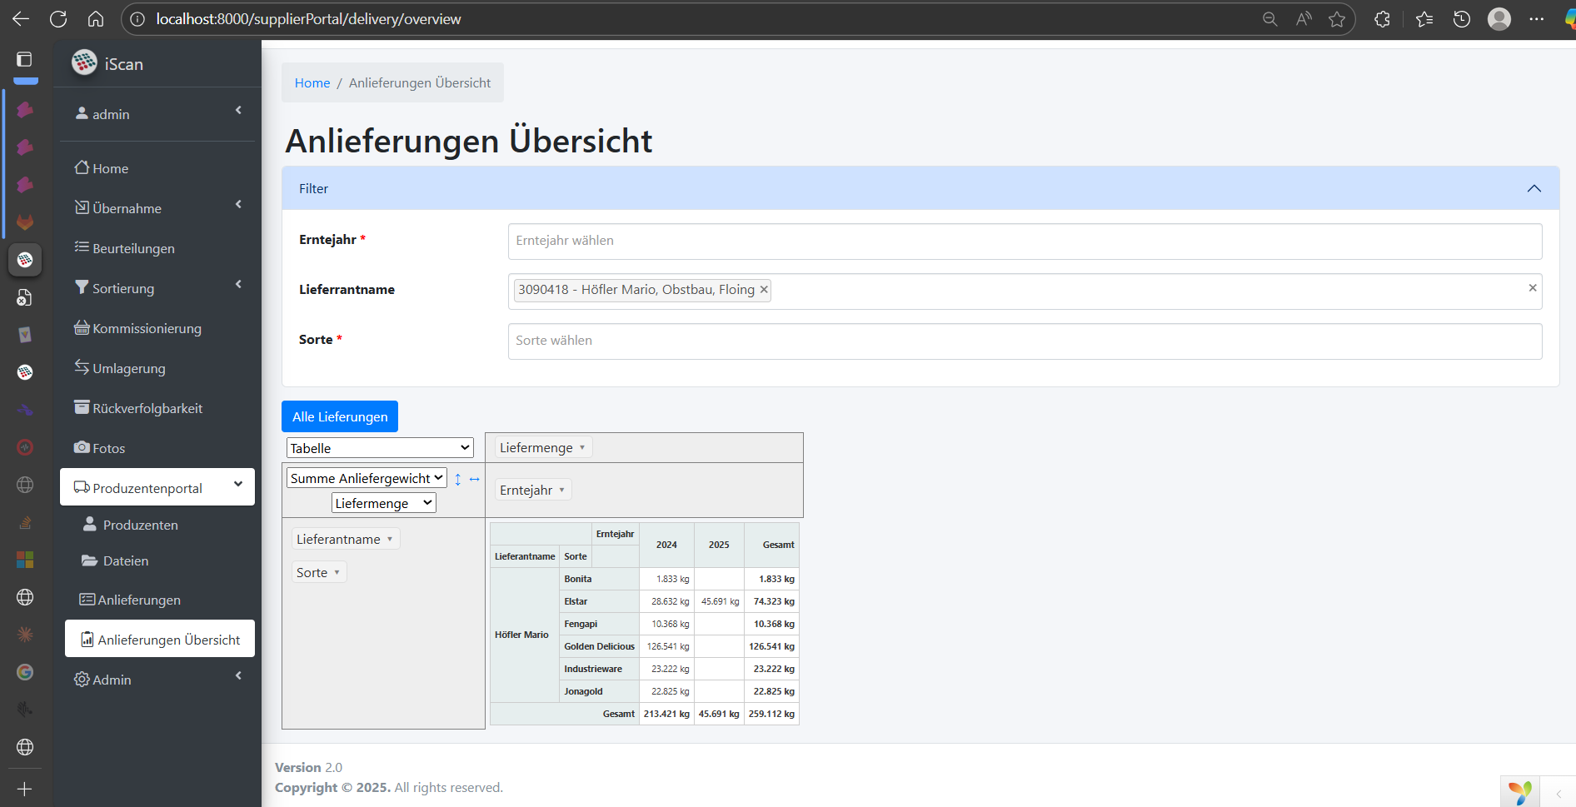Viewport: 1576px width, 807px height.
Task: Open the Tabelle renderer dropdown
Action: click(380, 448)
